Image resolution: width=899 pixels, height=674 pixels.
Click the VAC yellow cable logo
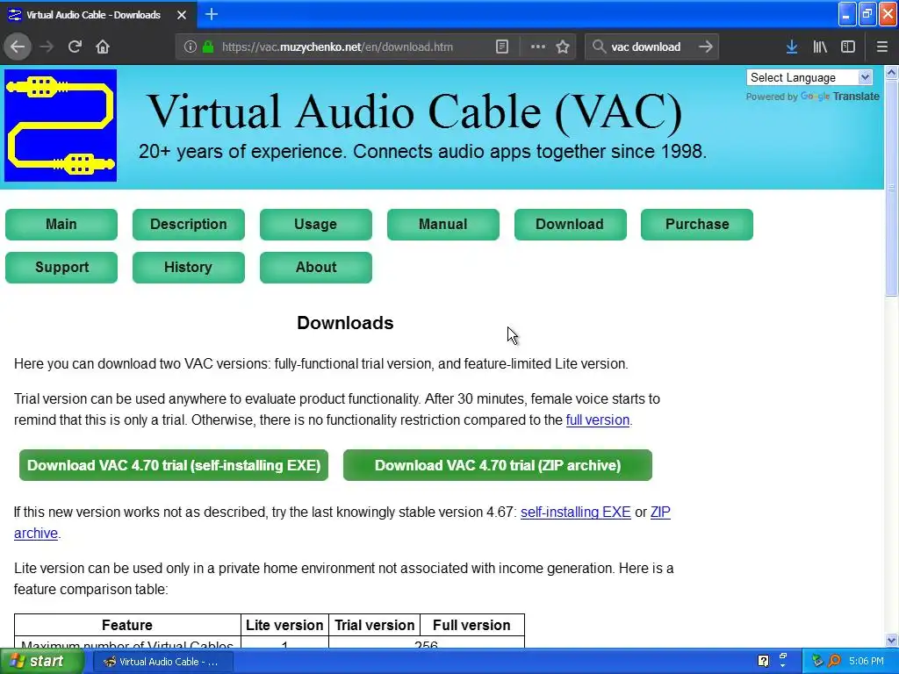pos(61,125)
